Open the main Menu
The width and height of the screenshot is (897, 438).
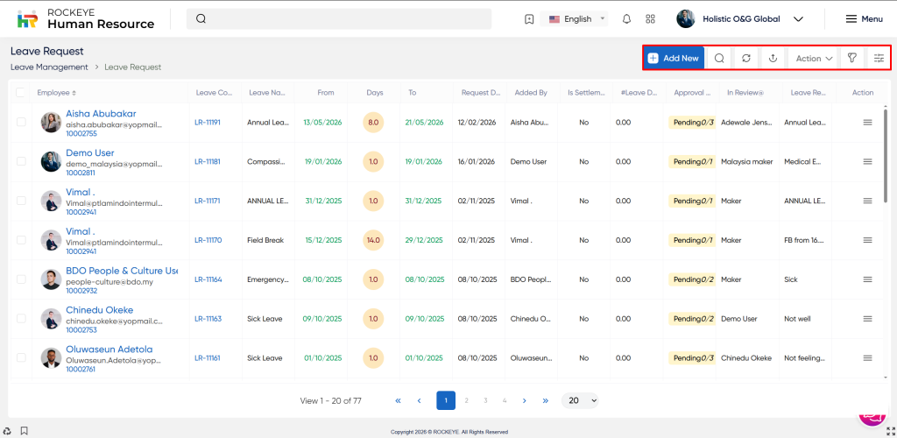tap(864, 19)
